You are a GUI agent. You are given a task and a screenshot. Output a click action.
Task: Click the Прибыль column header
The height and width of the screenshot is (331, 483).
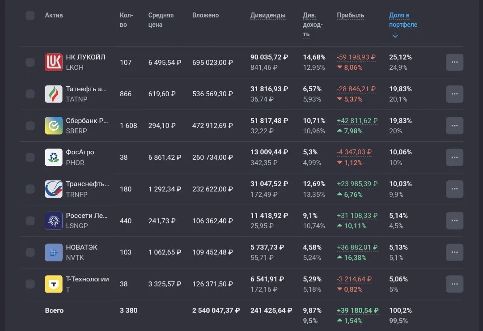[x=350, y=15]
